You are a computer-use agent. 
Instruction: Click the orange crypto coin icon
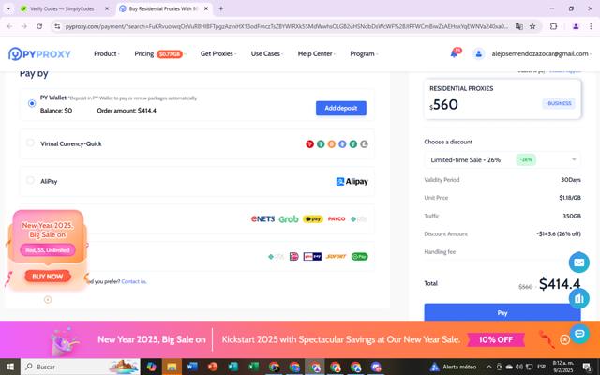[x=331, y=143]
